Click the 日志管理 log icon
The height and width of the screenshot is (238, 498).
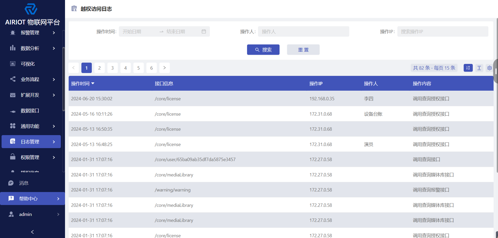pos(12,142)
